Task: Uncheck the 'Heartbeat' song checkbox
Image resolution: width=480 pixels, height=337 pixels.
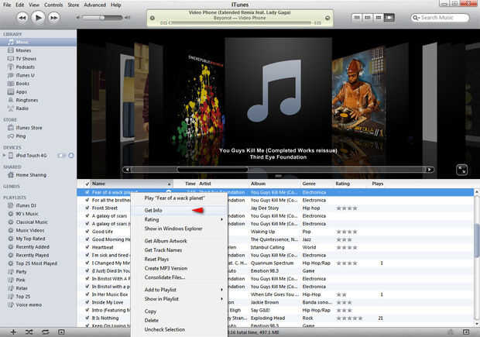Action: coord(87,247)
